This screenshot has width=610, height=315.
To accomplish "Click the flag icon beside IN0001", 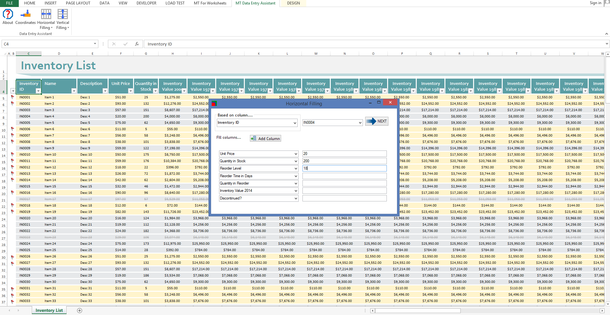I will coord(12,97).
